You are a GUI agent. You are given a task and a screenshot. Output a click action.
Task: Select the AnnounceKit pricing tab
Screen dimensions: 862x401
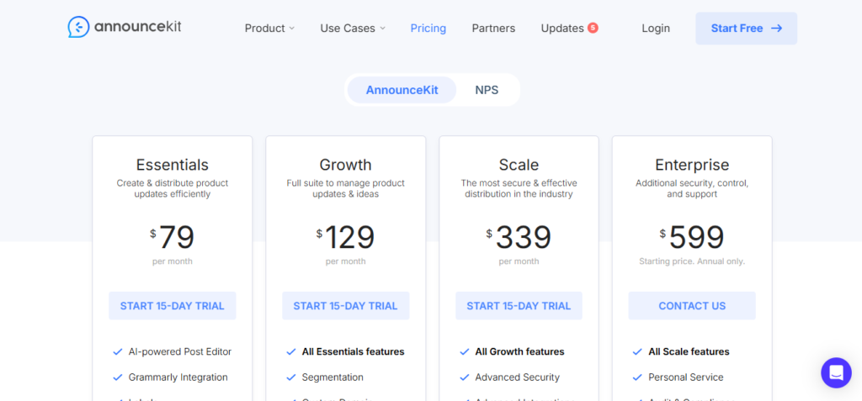click(402, 90)
